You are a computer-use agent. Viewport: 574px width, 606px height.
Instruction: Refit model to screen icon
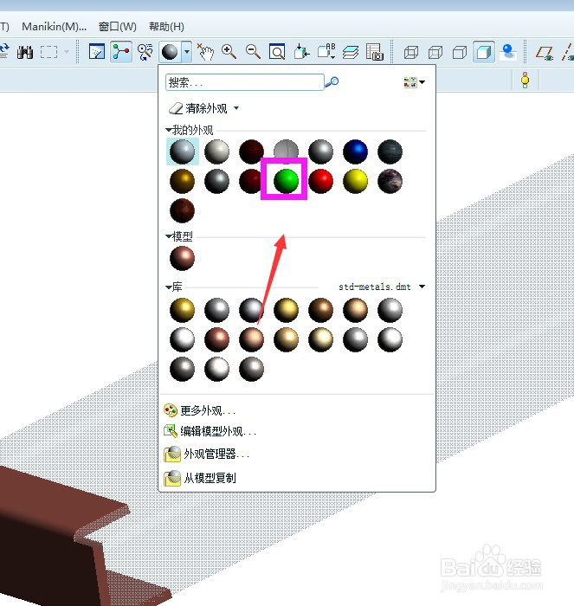coord(277,52)
